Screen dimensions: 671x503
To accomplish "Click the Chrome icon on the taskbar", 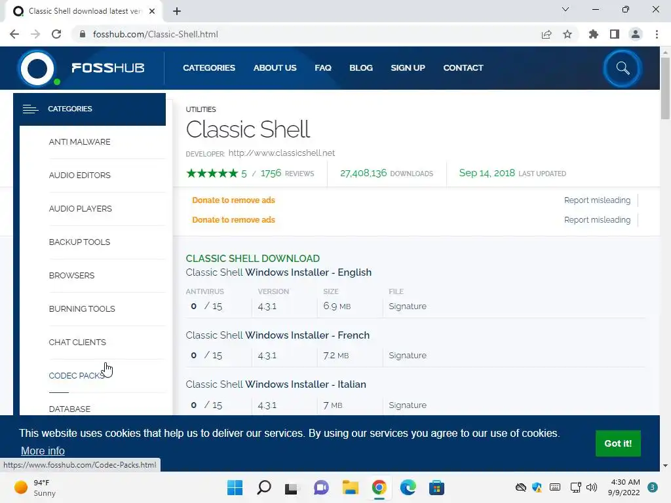I will 379,487.
